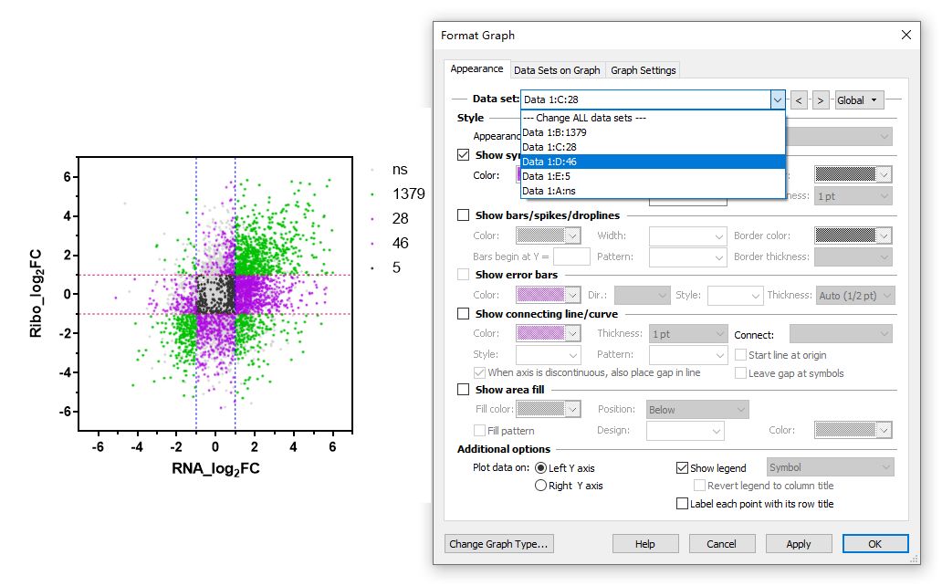Image resolution: width=942 pixels, height=586 pixels.
Task: Select Data 1:C:28 in dropdown list
Action: coord(653,147)
